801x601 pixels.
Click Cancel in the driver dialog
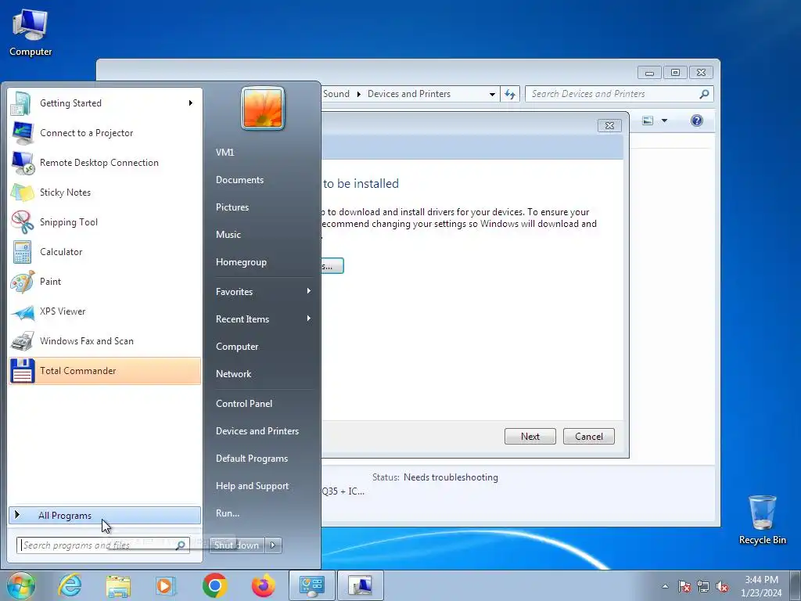(x=588, y=437)
